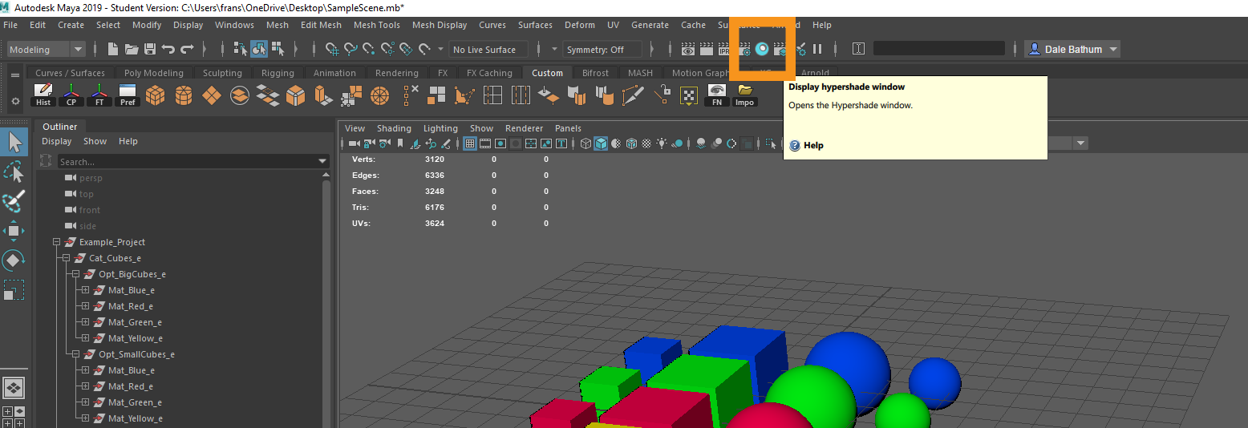Open the Outliner search filter dropdown arrow
This screenshot has height=428, width=1248.
(323, 162)
